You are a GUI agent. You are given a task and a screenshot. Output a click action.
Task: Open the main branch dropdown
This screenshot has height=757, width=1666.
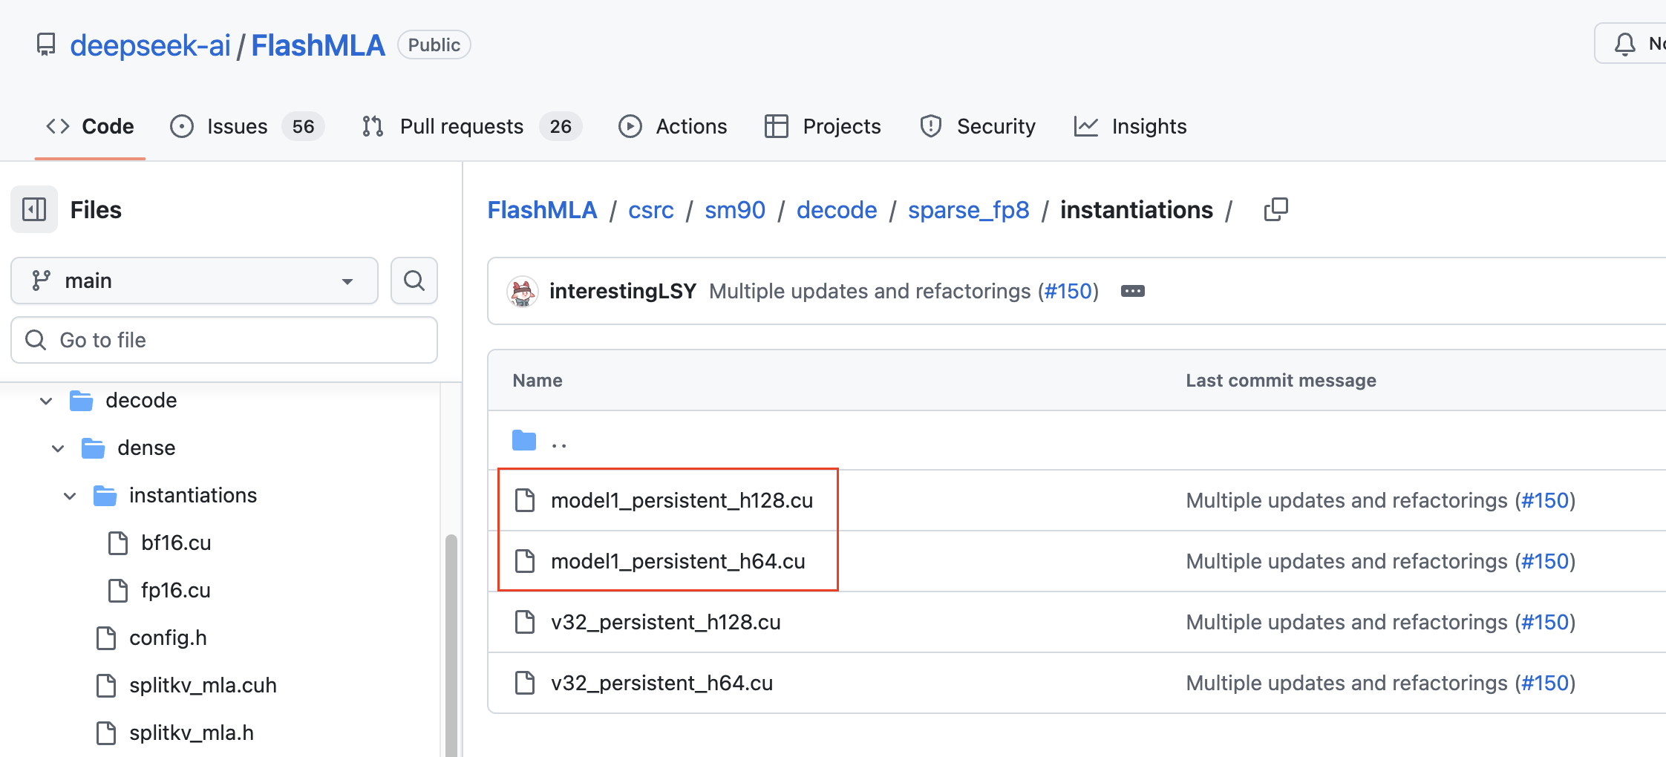tap(195, 281)
